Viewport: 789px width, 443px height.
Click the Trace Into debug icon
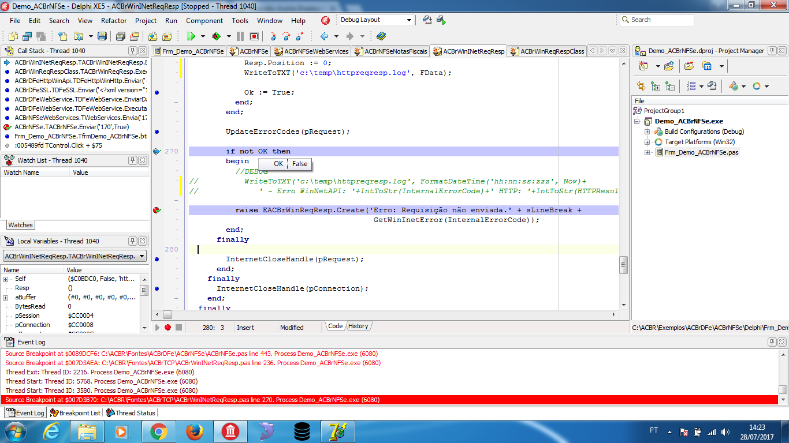tap(273, 36)
